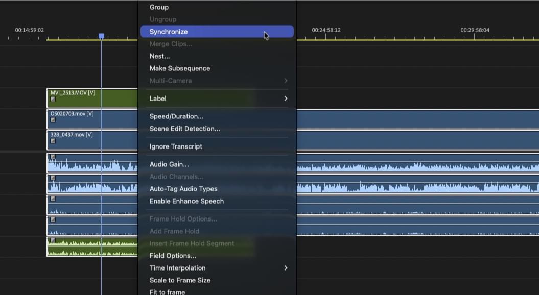Click fx badge on first audio clip
This screenshot has width=539, height=295.
(x=53, y=157)
